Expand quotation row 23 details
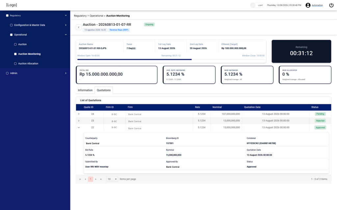Screen dimensions: 337x210 pyautogui.click(x=79, y=121)
